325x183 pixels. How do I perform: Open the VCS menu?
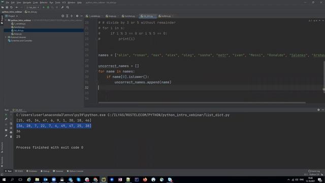64,3
